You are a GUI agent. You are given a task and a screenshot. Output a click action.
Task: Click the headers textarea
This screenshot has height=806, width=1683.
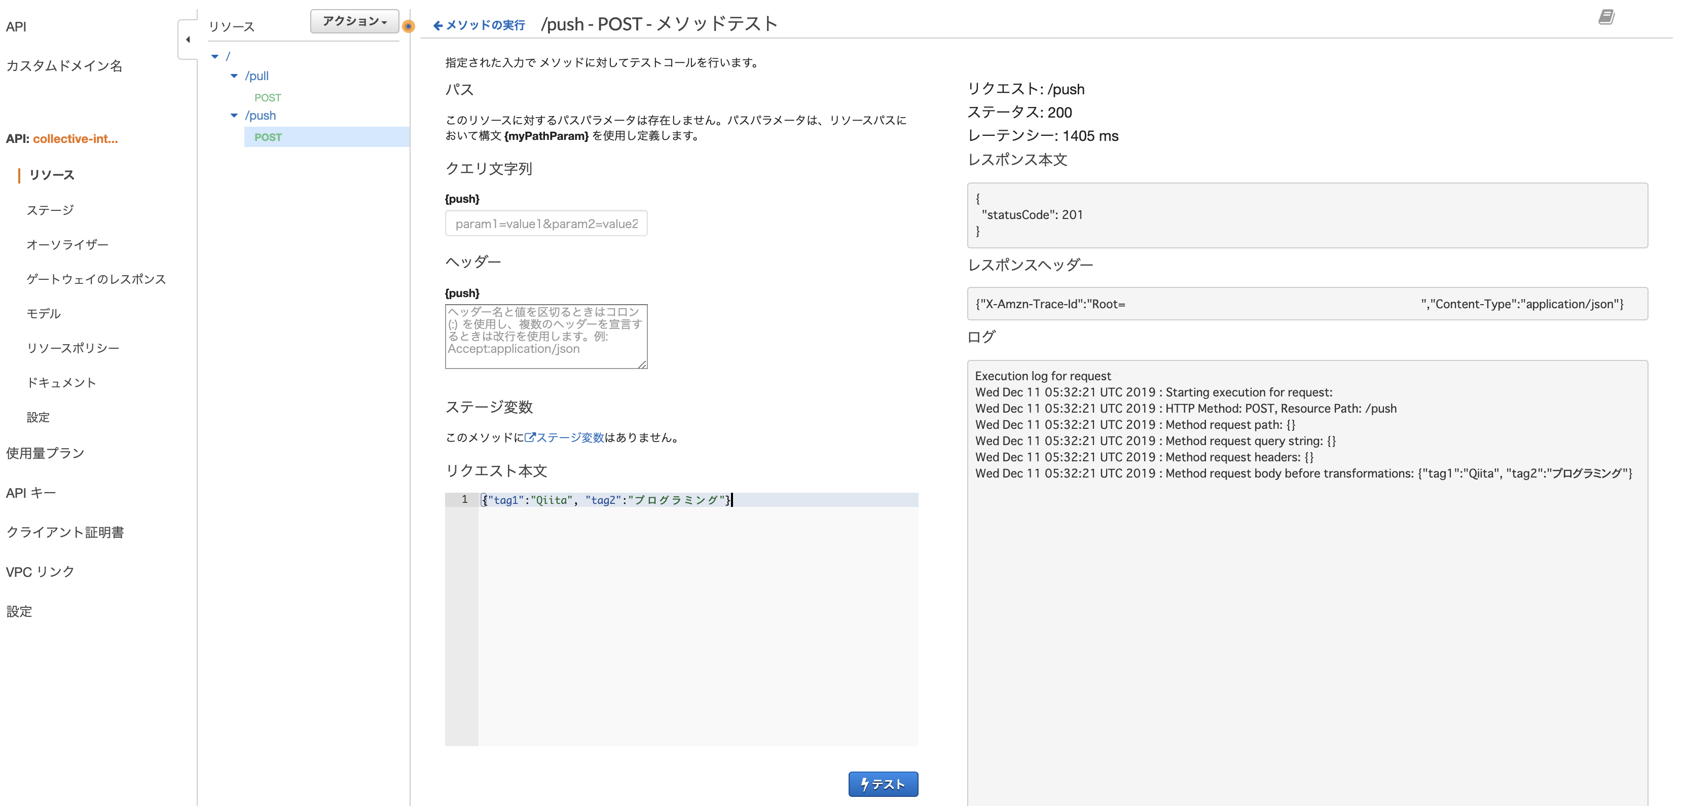pyautogui.click(x=546, y=337)
